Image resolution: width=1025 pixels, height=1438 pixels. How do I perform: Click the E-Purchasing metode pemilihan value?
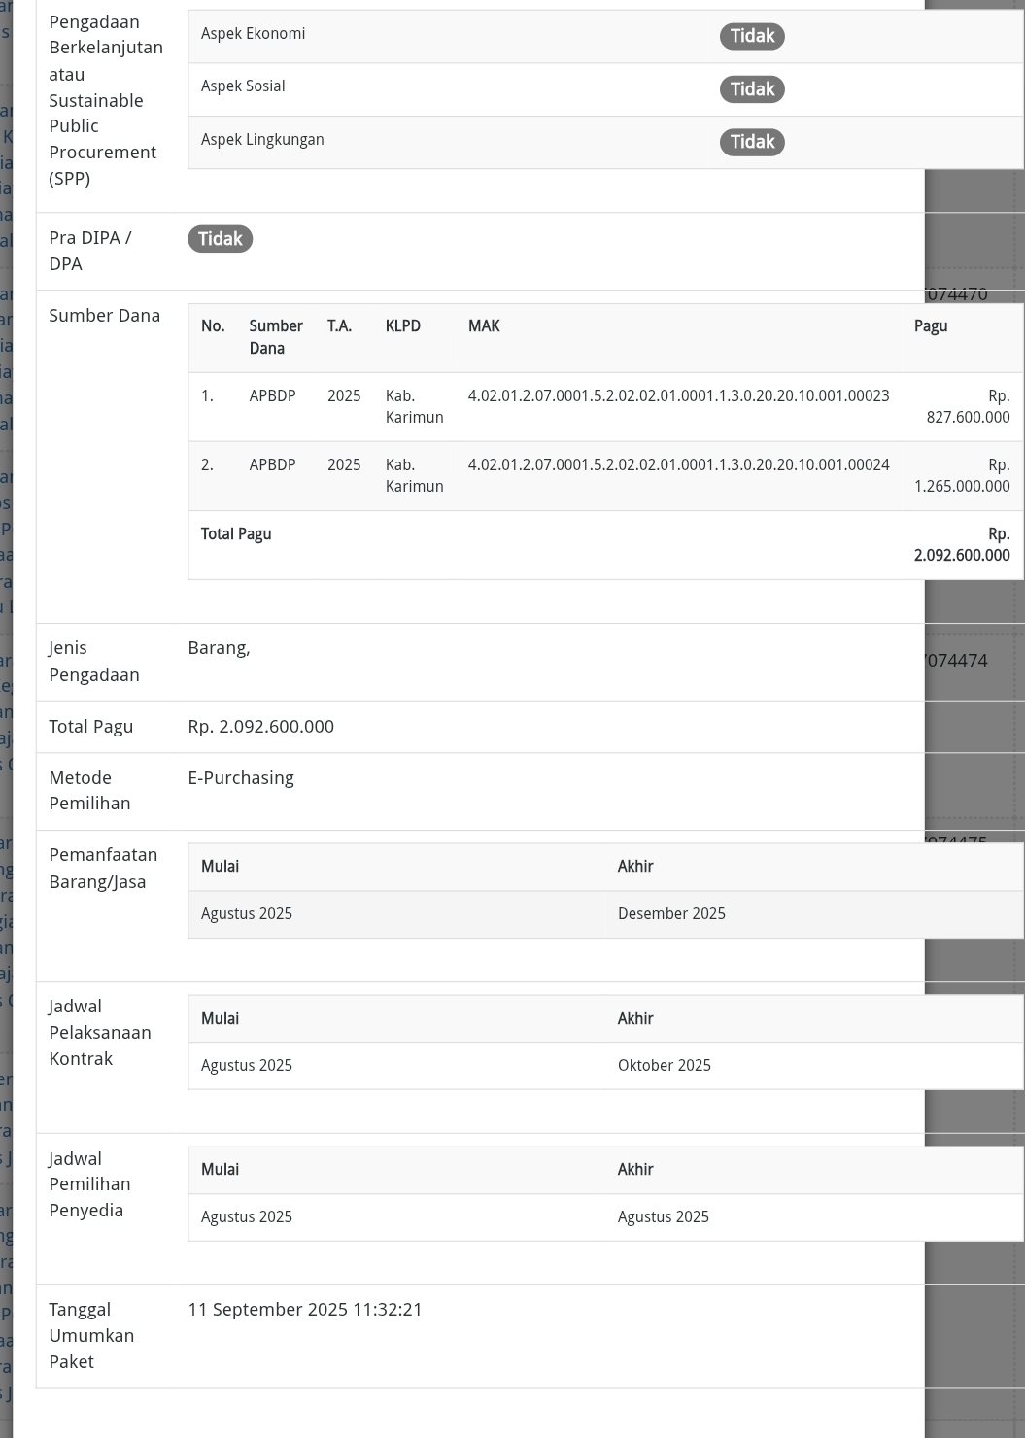(x=241, y=778)
